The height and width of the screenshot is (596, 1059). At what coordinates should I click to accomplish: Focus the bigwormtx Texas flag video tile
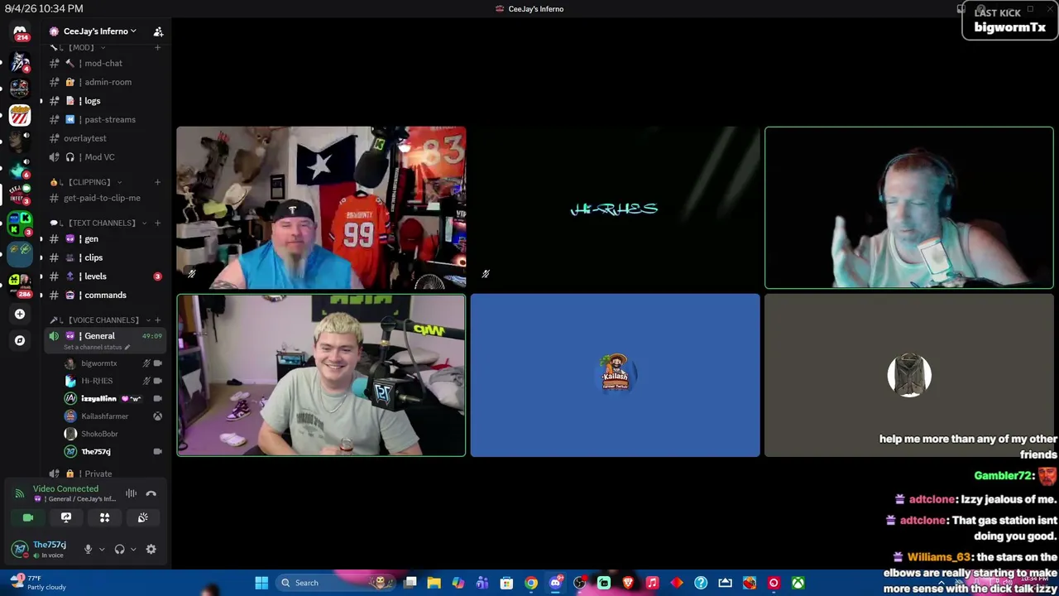(x=321, y=208)
